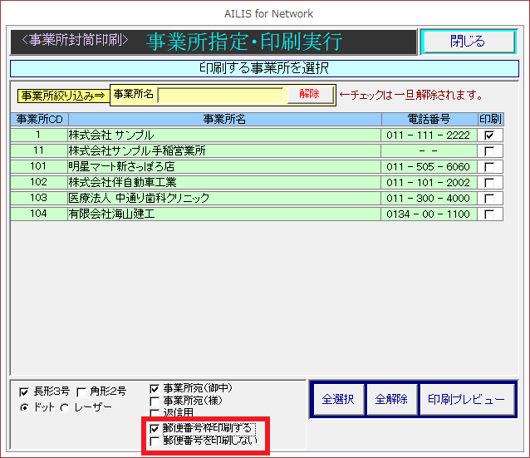Check 郵便番号を印刷しない option
The image size is (530, 458).
point(155,441)
